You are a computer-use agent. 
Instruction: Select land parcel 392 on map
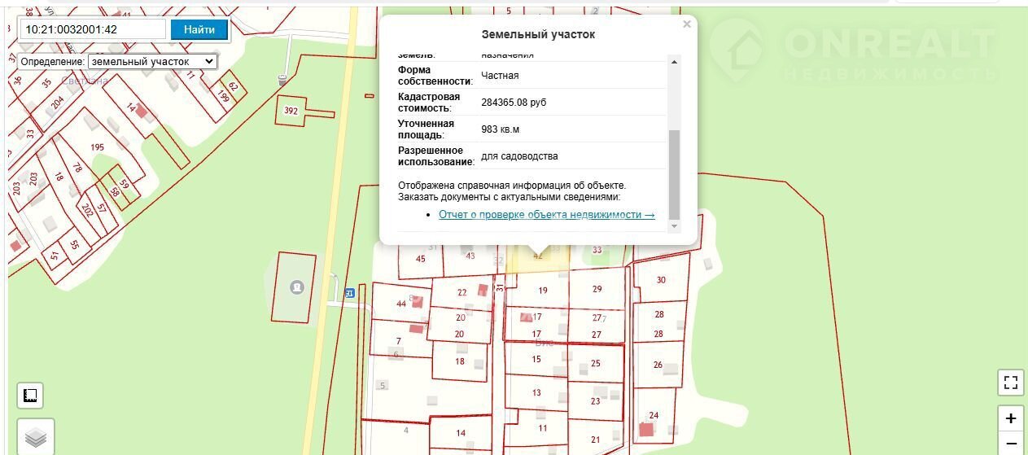(x=290, y=111)
